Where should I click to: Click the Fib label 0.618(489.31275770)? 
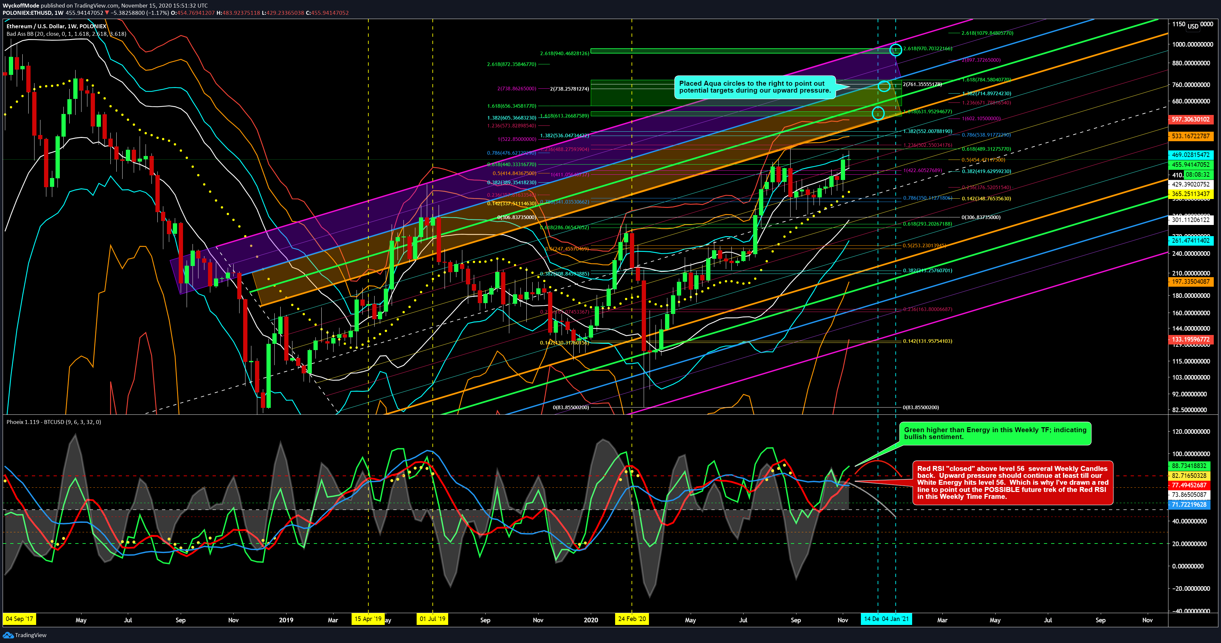pos(986,149)
